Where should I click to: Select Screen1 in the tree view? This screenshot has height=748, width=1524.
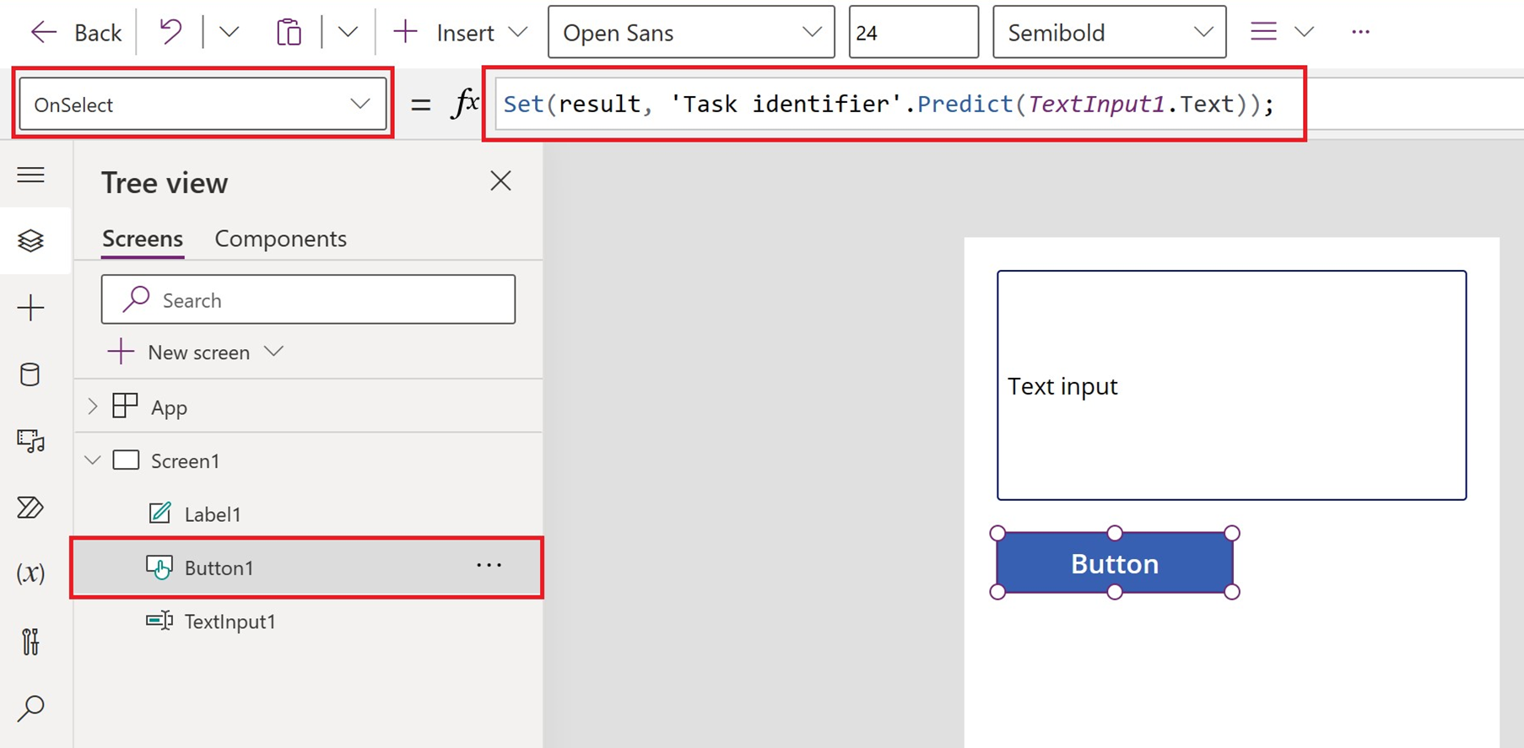click(x=185, y=460)
